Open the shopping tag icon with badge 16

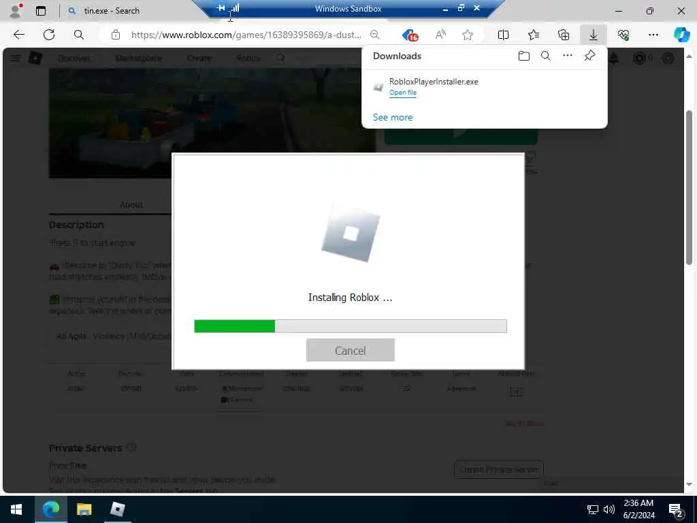point(410,35)
